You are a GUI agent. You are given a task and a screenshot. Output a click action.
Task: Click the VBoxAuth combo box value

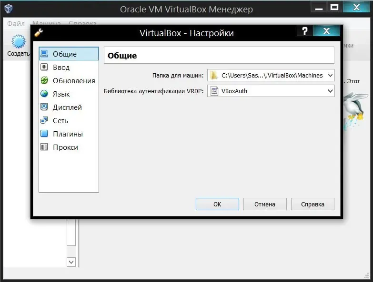coord(271,91)
